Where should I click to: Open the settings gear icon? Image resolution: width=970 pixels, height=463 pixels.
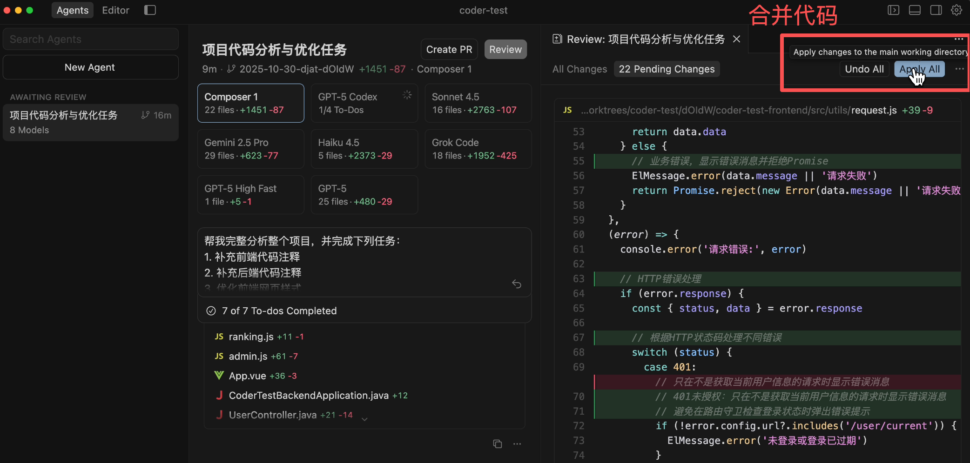tap(957, 10)
